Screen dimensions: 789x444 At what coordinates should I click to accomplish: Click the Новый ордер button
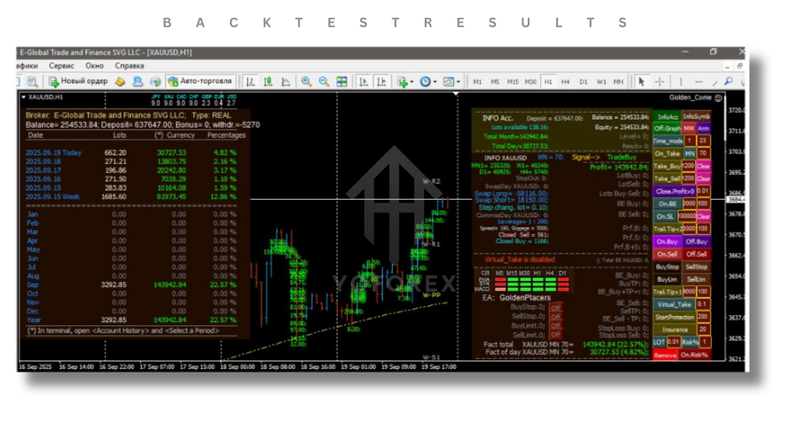(78, 81)
